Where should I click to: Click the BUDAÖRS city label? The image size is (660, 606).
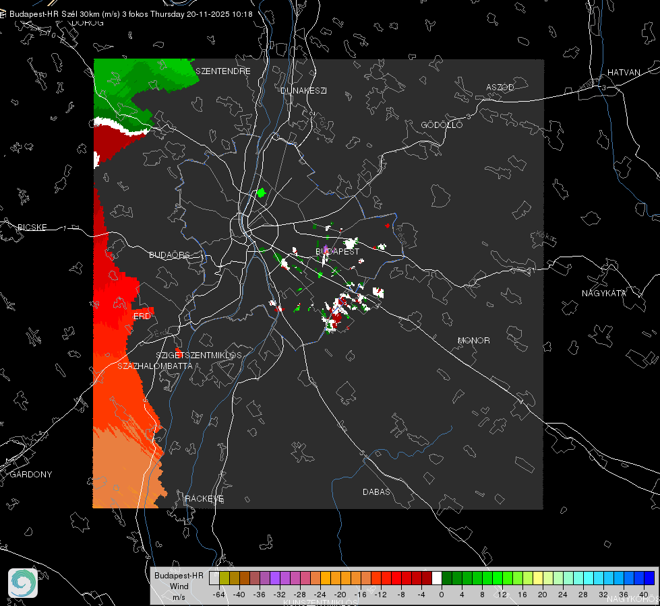(170, 255)
